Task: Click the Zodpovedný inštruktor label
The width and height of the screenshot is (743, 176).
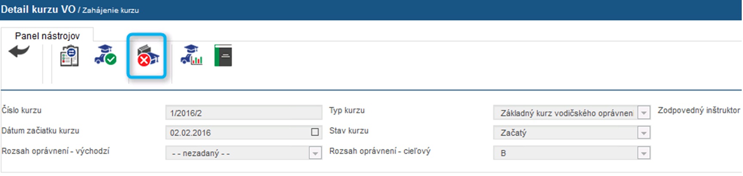Action: click(x=699, y=110)
